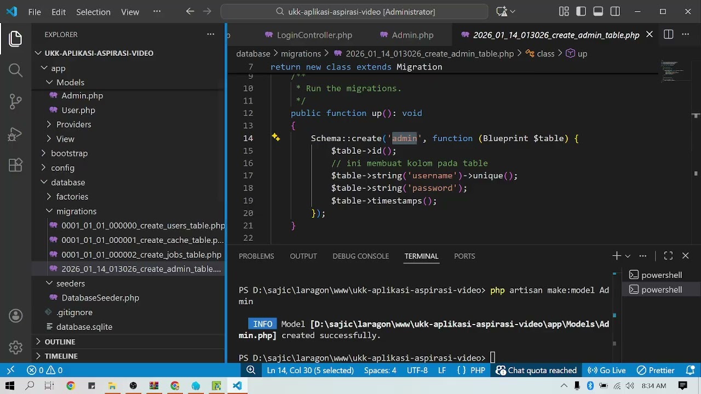This screenshot has width=701, height=394.
Task: Open the Accounts menu icon
Action: 15,316
